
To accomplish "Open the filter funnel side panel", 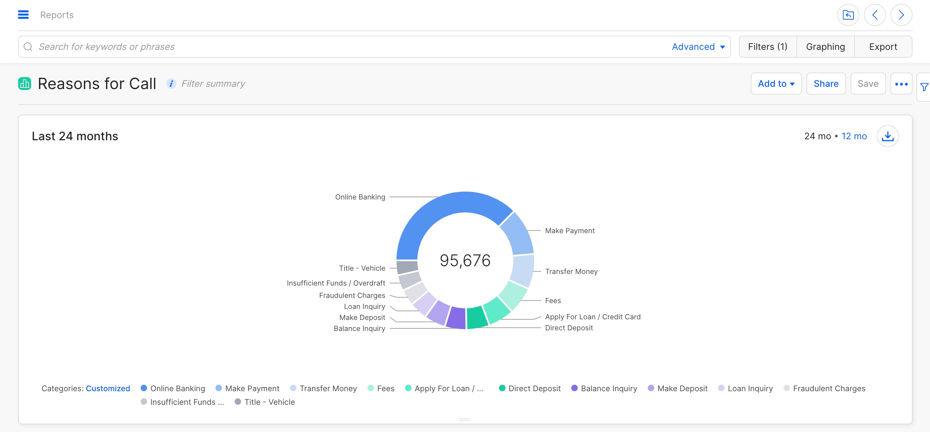I will point(924,87).
